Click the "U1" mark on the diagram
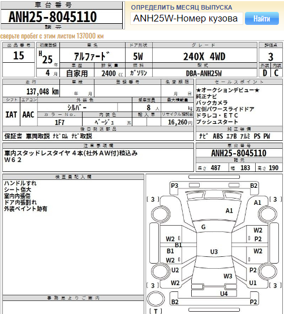Image resolution: width=284 pixels, height=314 pixels. [x=253, y=283]
